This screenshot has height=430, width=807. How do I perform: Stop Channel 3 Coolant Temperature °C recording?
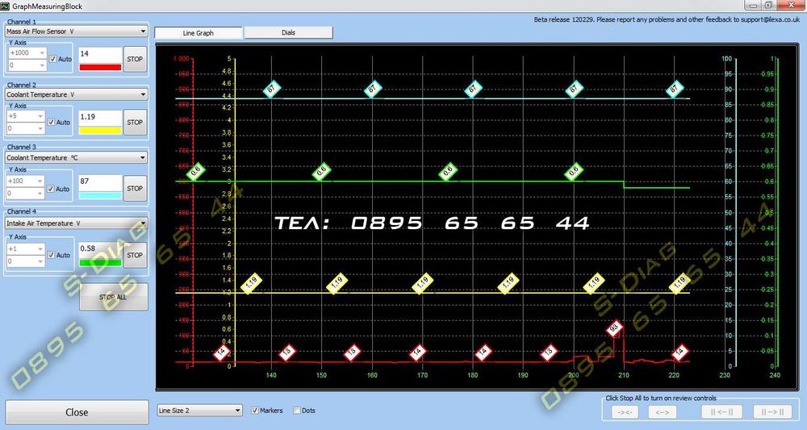pos(135,188)
